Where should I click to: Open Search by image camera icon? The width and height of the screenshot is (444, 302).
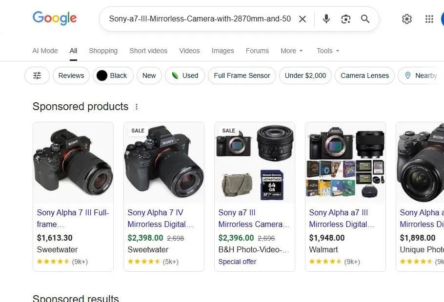[x=346, y=19]
